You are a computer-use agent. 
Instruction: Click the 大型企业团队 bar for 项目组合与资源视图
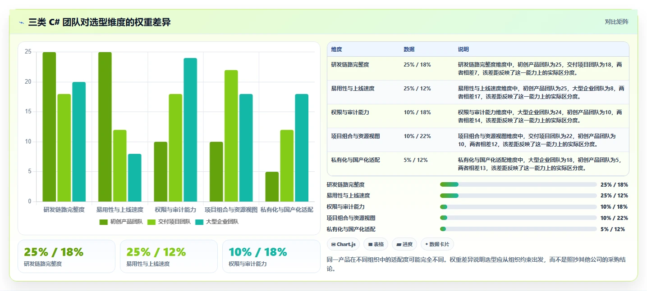[x=246, y=148]
